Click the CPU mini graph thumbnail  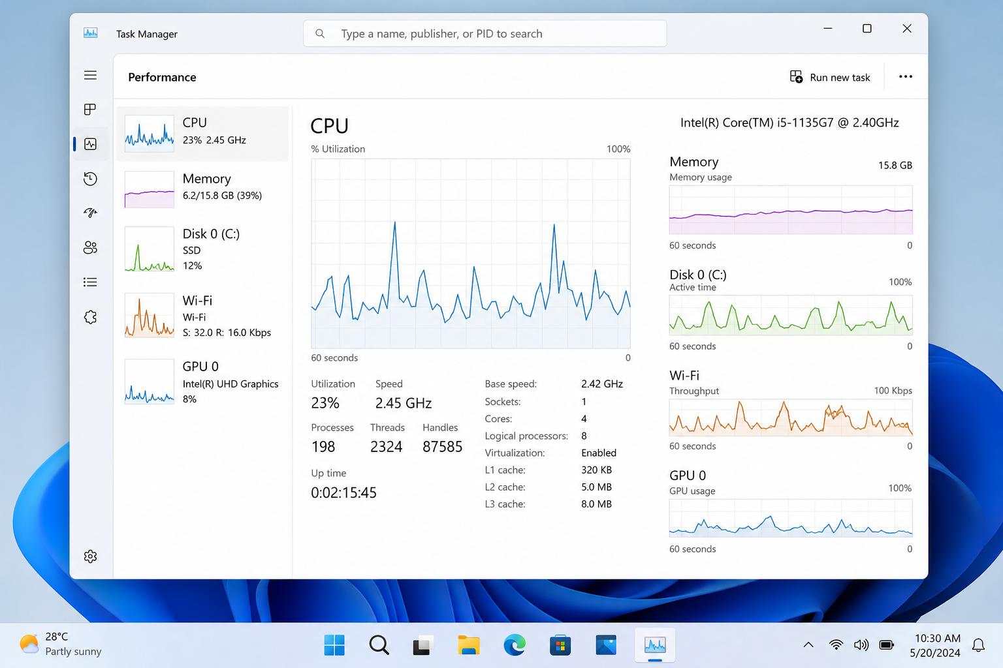pos(150,133)
